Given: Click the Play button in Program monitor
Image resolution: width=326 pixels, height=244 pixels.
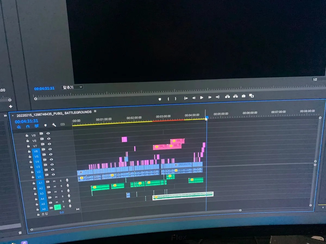Looking at the screenshot, I should pyautogui.click(x=202, y=97).
